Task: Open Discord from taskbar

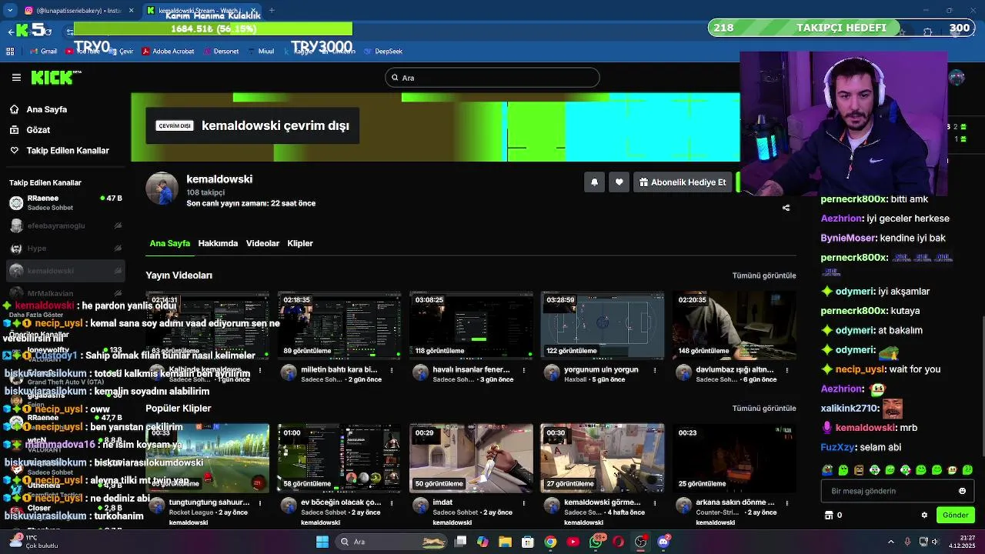Action: [x=663, y=542]
